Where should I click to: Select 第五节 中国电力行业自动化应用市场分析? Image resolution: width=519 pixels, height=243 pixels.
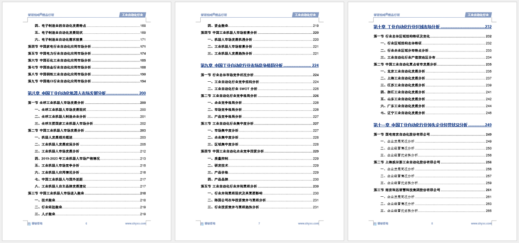click(x=86, y=54)
